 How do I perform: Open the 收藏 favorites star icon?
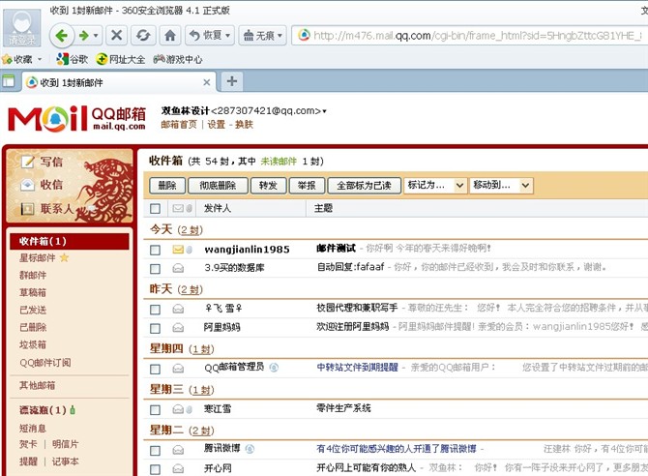(x=7, y=60)
